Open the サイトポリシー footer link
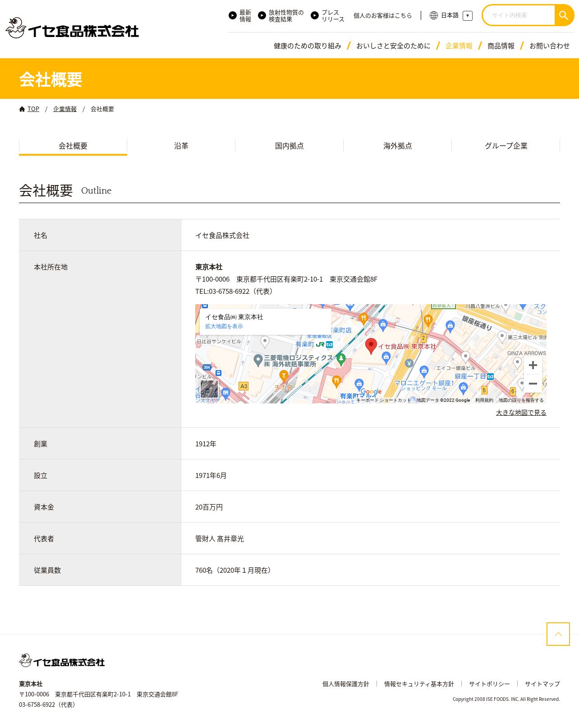 point(489,684)
